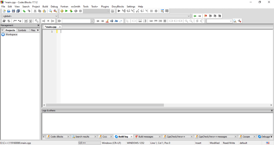The image size is (274, 145).
Task: Open the Plugins menu
Action: pos(105,6)
